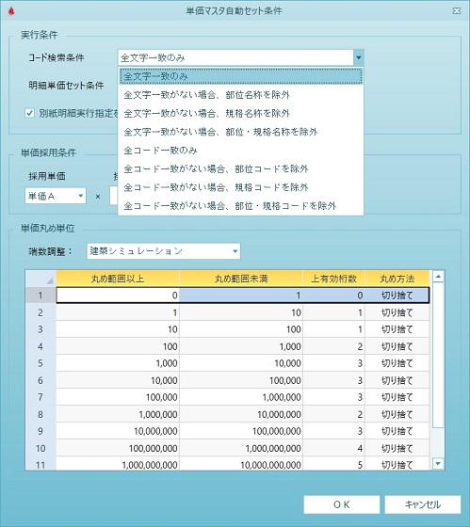Click 丸め範囲未満 cell showing 10,000
Image resolution: width=470 pixels, height=527 pixels.
[241, 363]
